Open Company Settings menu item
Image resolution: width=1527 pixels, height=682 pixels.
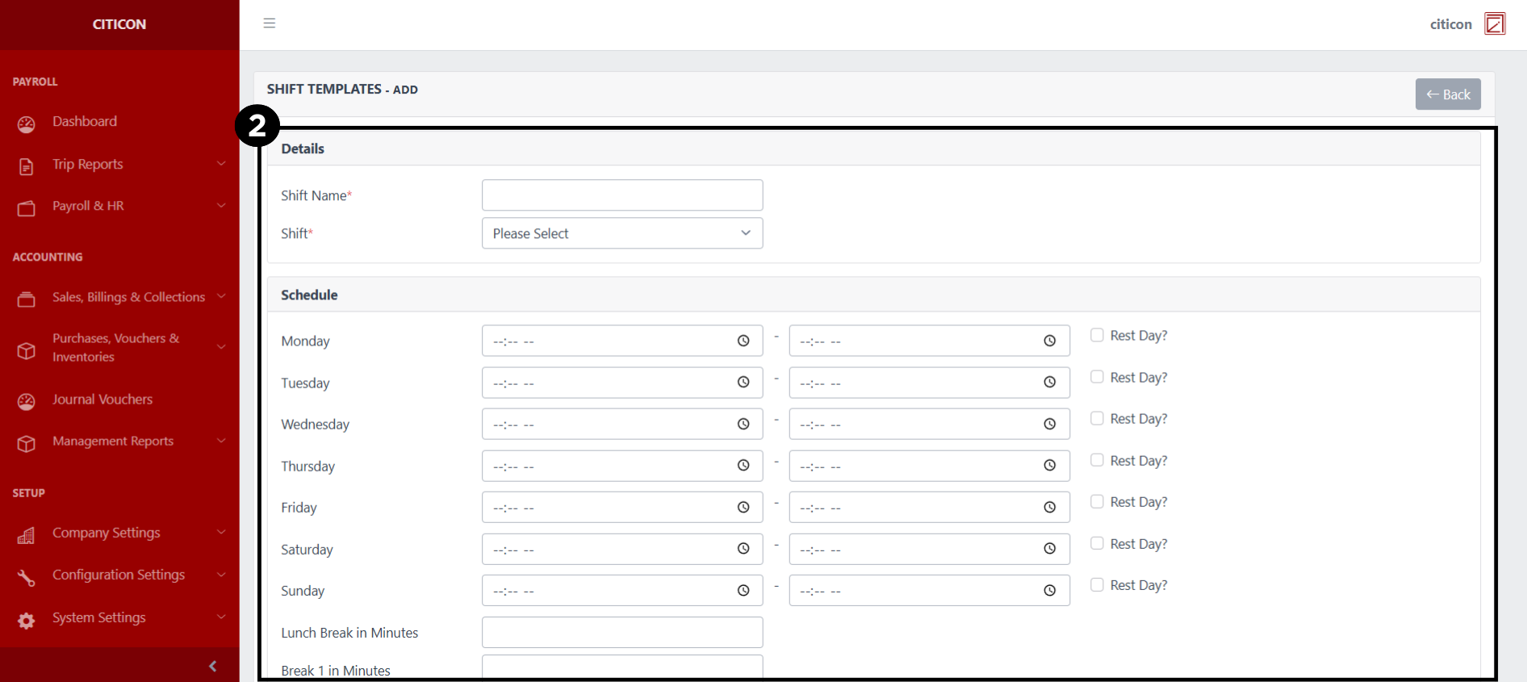[107, 533]
